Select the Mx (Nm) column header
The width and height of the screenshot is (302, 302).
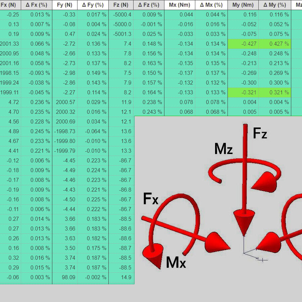tap(180, 5)
